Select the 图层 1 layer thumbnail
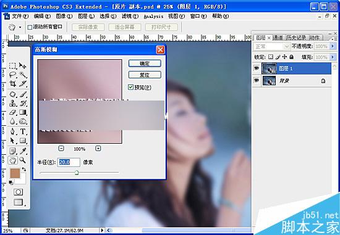Viewport: 340px width, 235px height. click(x=269, y=68)
